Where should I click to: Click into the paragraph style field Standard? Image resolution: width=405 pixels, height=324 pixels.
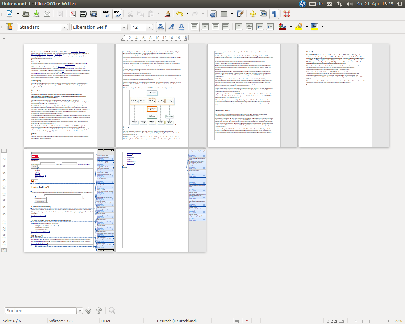coord(40,27)
